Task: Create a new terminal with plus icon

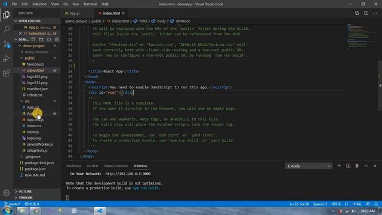Action: click(339, 166)
